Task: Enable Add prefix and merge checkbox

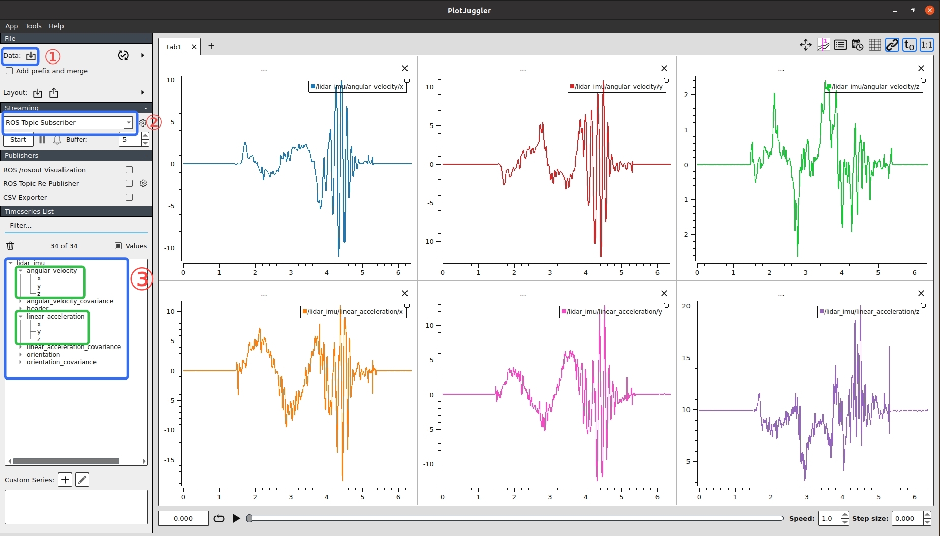Action: coord(9,71)
